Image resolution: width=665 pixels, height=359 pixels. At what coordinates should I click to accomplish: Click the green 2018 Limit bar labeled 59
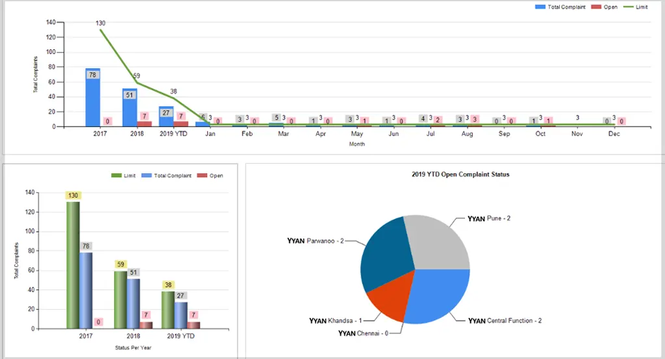click(120, 299)
